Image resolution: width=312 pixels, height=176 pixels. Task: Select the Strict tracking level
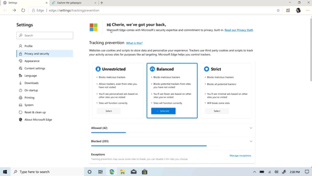(x=217, y=111)
